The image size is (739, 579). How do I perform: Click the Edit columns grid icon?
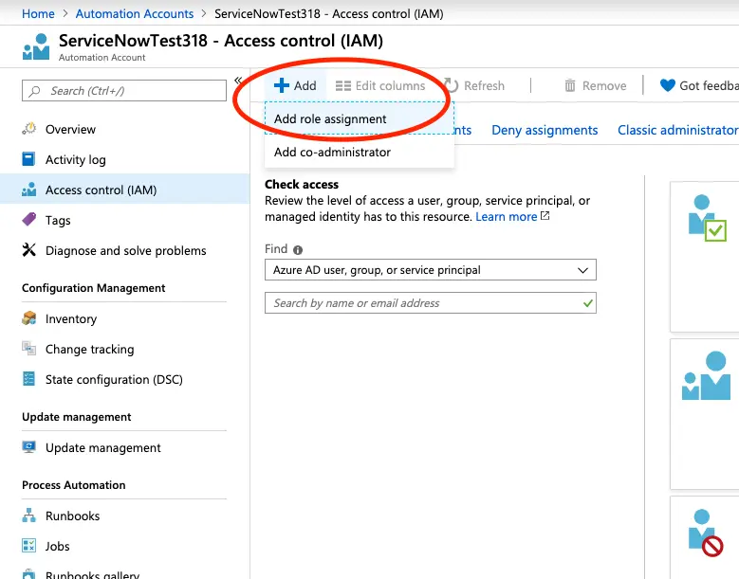(343, 85)
